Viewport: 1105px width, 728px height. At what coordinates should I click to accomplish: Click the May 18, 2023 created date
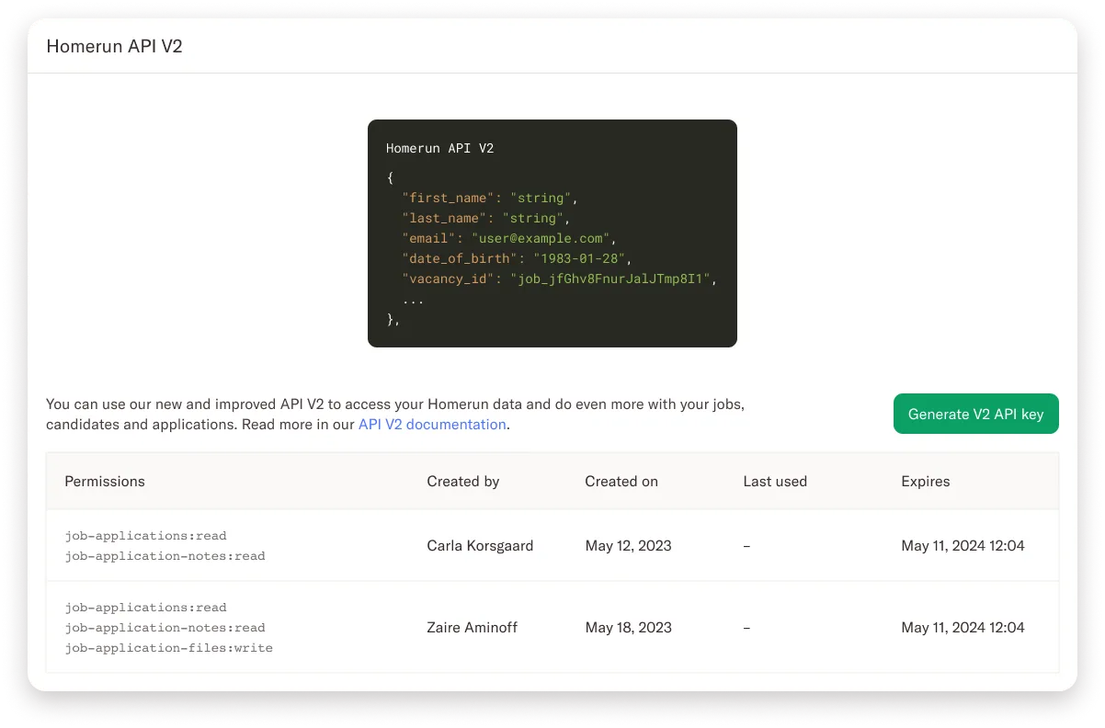click(x=628, y=628)
